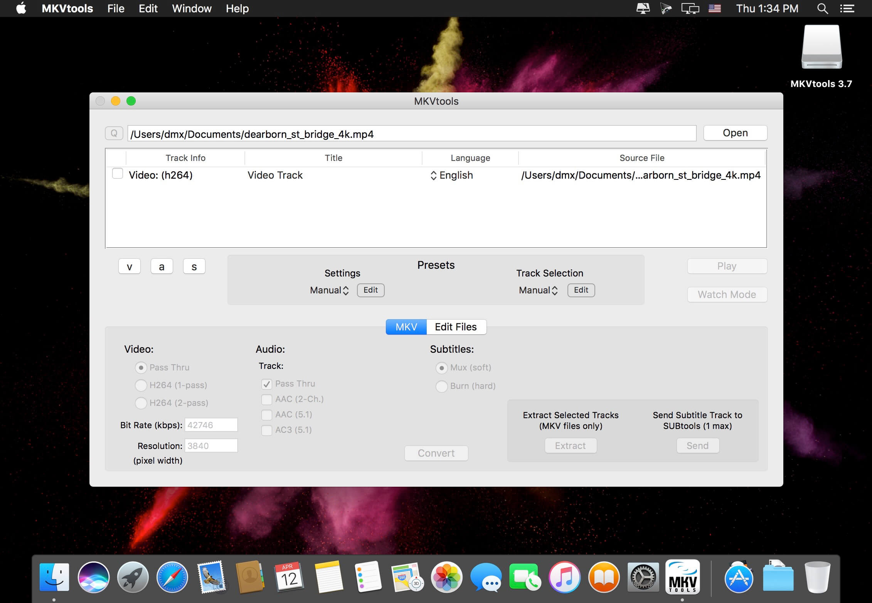Switch to the Edit Files tab
Viewport: 872px width, 603px height.
tap(456, 327)
